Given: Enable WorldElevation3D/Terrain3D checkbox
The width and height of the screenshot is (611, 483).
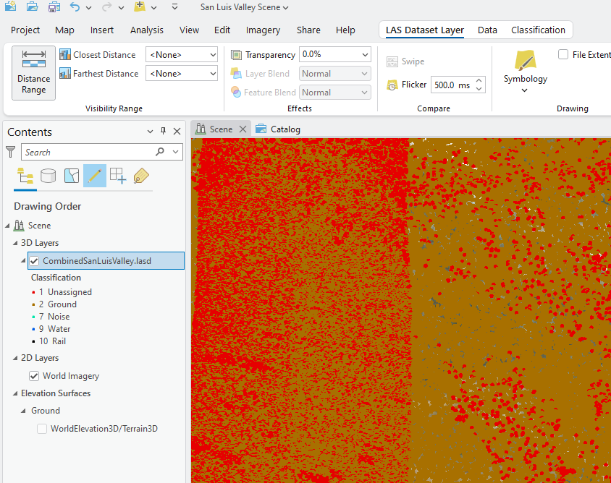Looking at the screenshot, I should pos(42,429).
